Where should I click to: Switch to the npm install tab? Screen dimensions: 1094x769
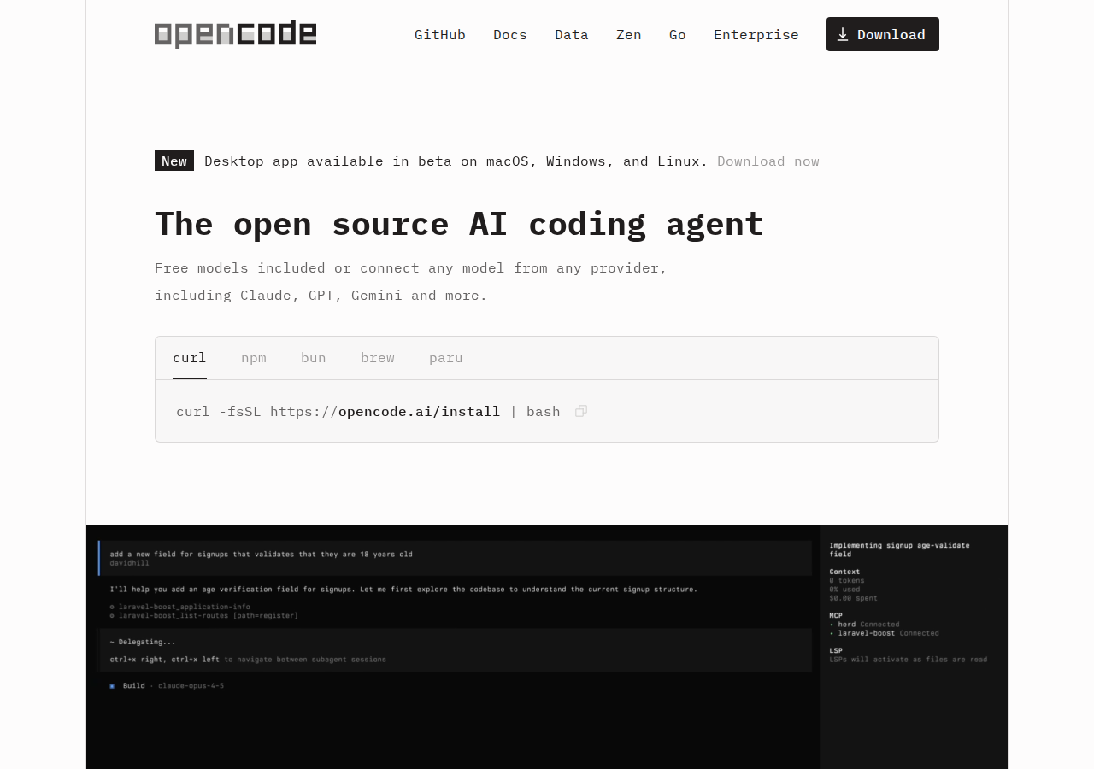pos(254,358)
